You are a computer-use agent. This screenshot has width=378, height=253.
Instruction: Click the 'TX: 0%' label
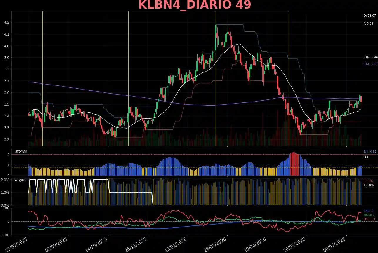coord(368,185)
